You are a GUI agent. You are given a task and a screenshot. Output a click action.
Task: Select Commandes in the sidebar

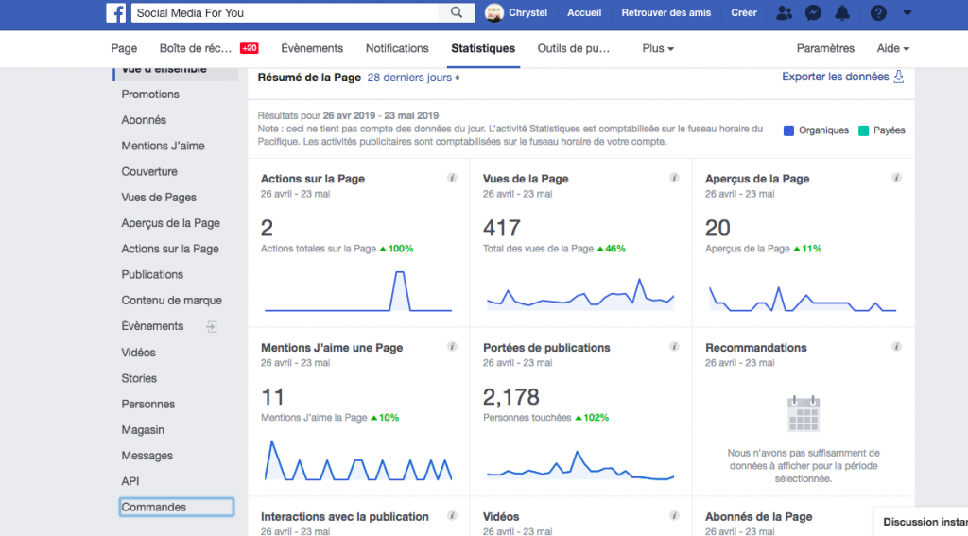[177, 507]
